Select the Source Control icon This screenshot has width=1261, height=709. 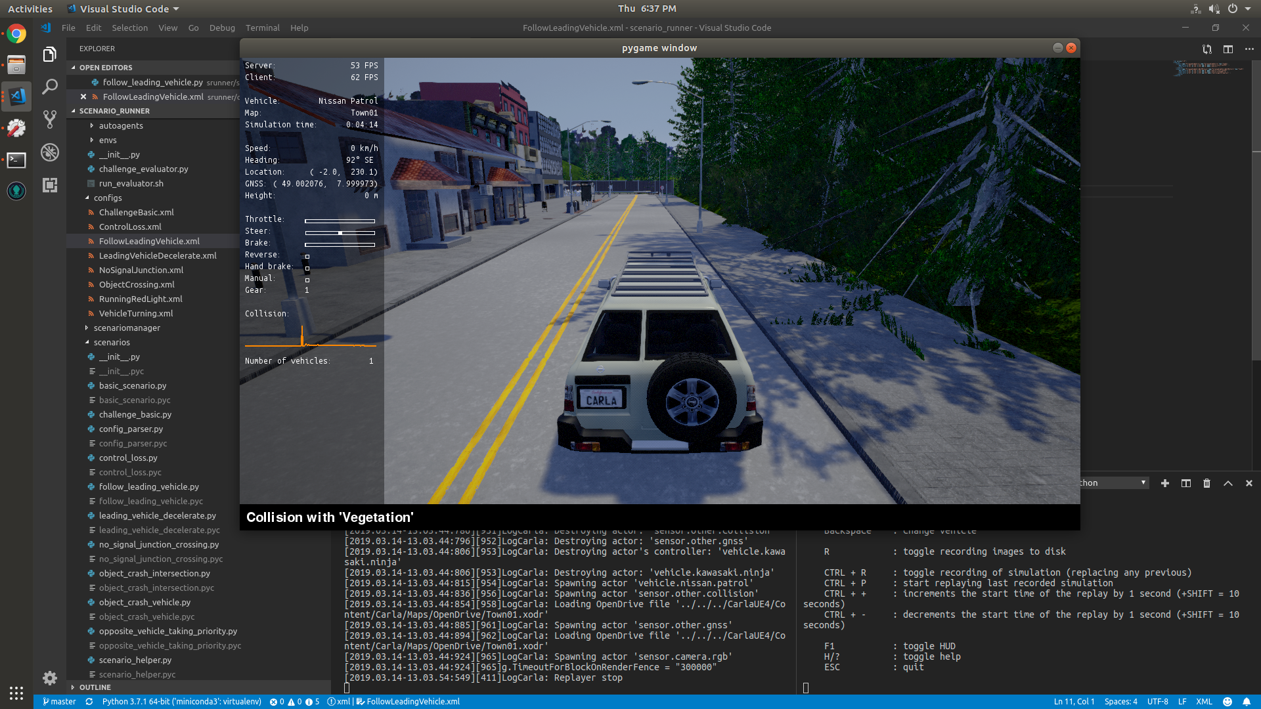point(50,119)
